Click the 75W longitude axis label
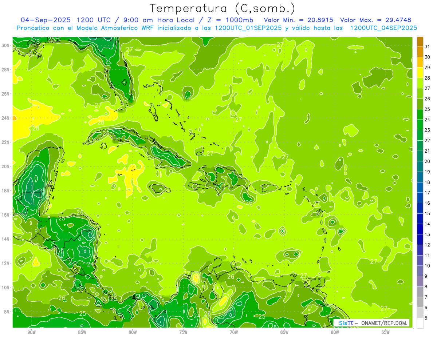The image size is (437, 337). tap(183, 332)
